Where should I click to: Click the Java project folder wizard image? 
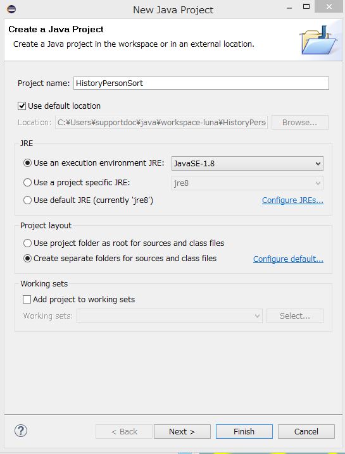click(x=318, y=40)
